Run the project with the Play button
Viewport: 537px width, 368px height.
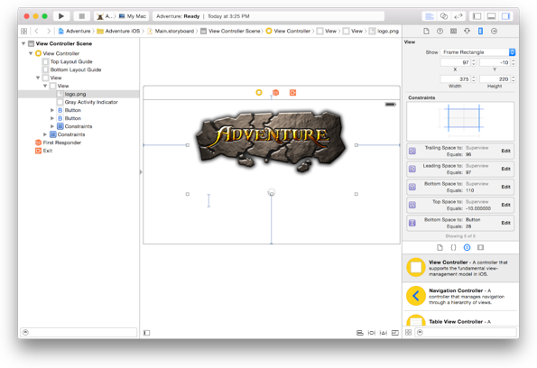click(x=61, y=16)
